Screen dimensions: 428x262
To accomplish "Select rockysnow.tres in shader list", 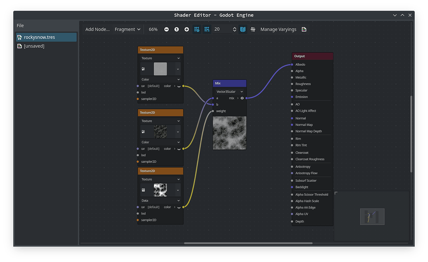I will click(x=46, y=37).
